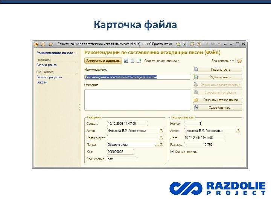Click Автор field in Сведения group
This screenshot has width=271, height=203.
133,130
